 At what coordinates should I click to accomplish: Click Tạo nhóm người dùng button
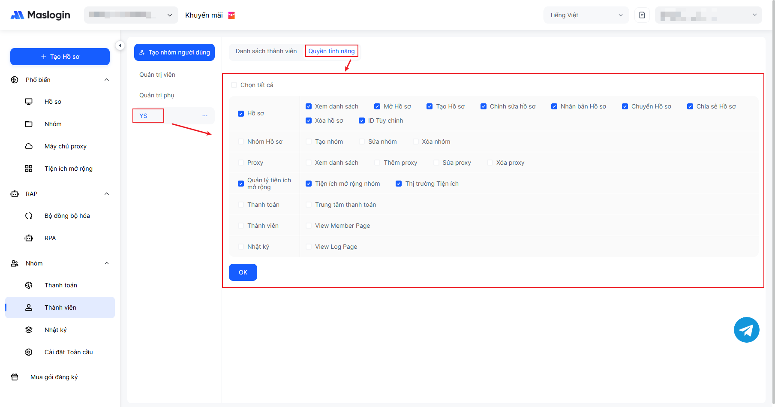pyautogui.click(x=174, y=52)
